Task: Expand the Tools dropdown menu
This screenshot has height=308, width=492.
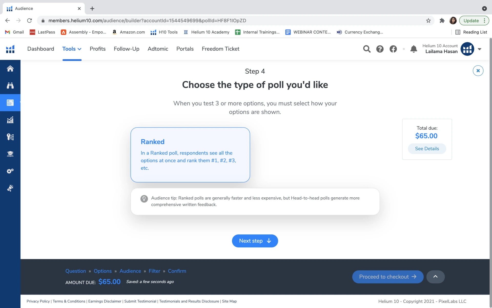Action: (72, 49)
